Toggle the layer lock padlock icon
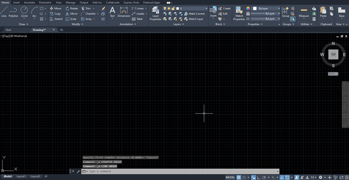Screen dimensions: 349x180 (x=173, y=8)
